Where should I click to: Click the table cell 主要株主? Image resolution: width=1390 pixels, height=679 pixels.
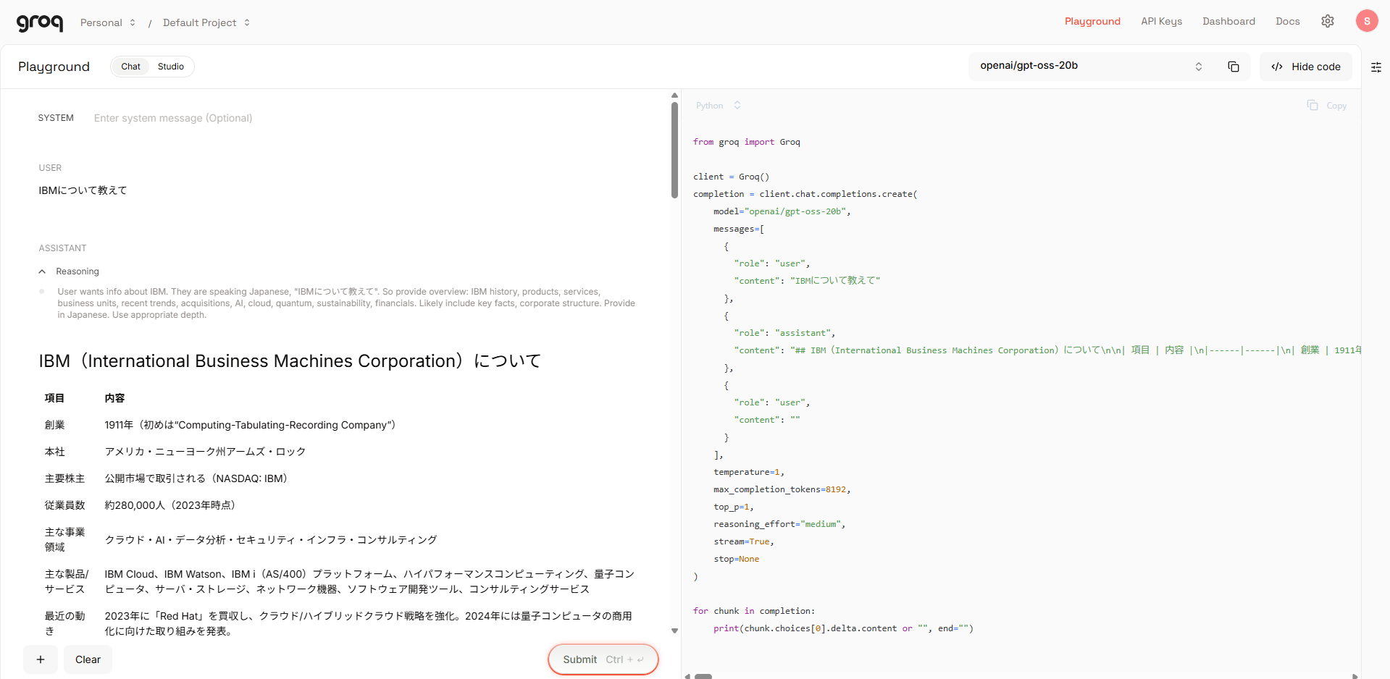tap(65, 478)
